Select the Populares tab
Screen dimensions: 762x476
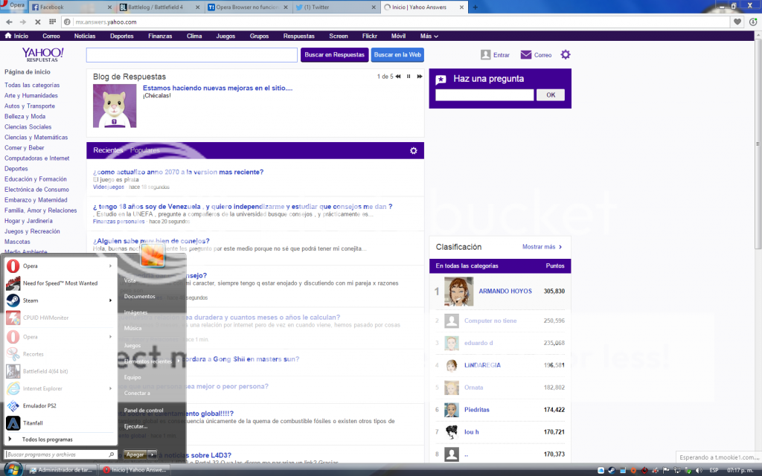pos(145,150)
